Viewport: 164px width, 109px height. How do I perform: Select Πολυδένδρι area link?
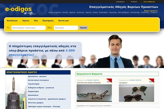point(135,13)
